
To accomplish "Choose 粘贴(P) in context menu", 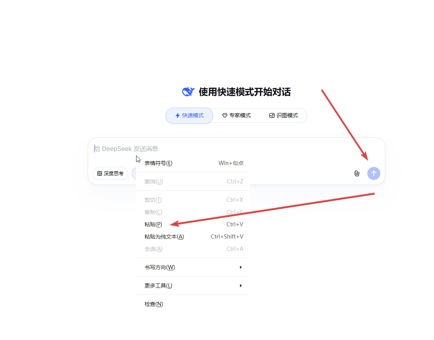I will pos(193,224).
